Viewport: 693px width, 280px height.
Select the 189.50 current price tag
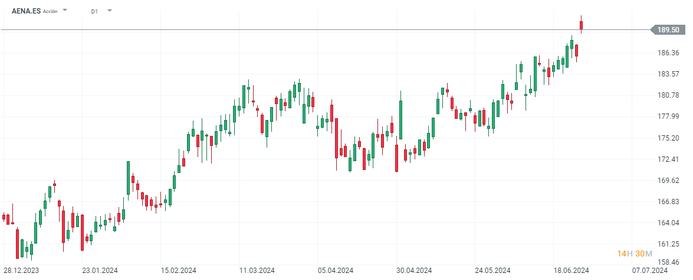tap(668, 29)
